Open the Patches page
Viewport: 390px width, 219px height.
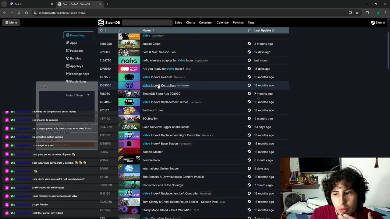tap(238, 23)
